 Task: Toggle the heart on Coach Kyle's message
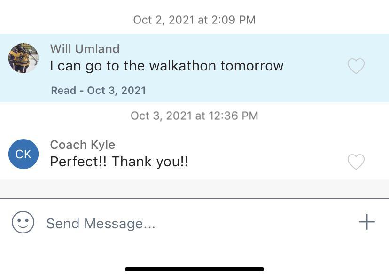pyautogui.click(x=356, y=162)
